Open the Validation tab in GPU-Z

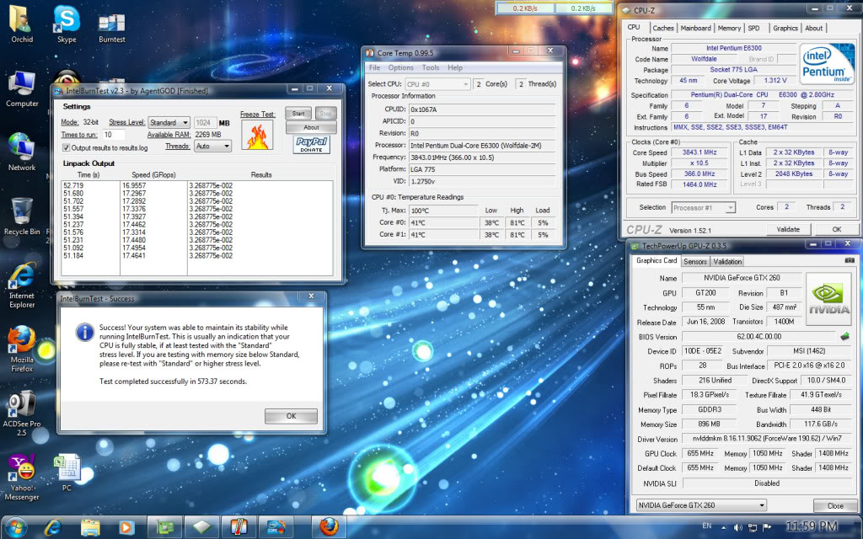[x=727, y=262]
